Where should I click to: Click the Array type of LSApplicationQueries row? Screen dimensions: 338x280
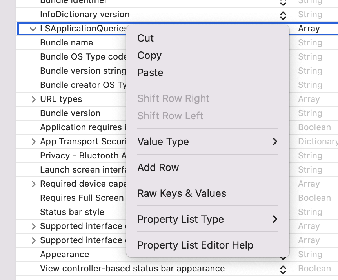pos(309,29)
